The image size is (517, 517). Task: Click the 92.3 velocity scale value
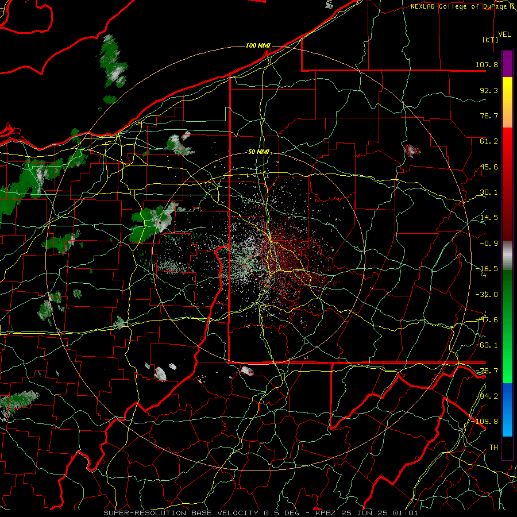click(489, 90)
